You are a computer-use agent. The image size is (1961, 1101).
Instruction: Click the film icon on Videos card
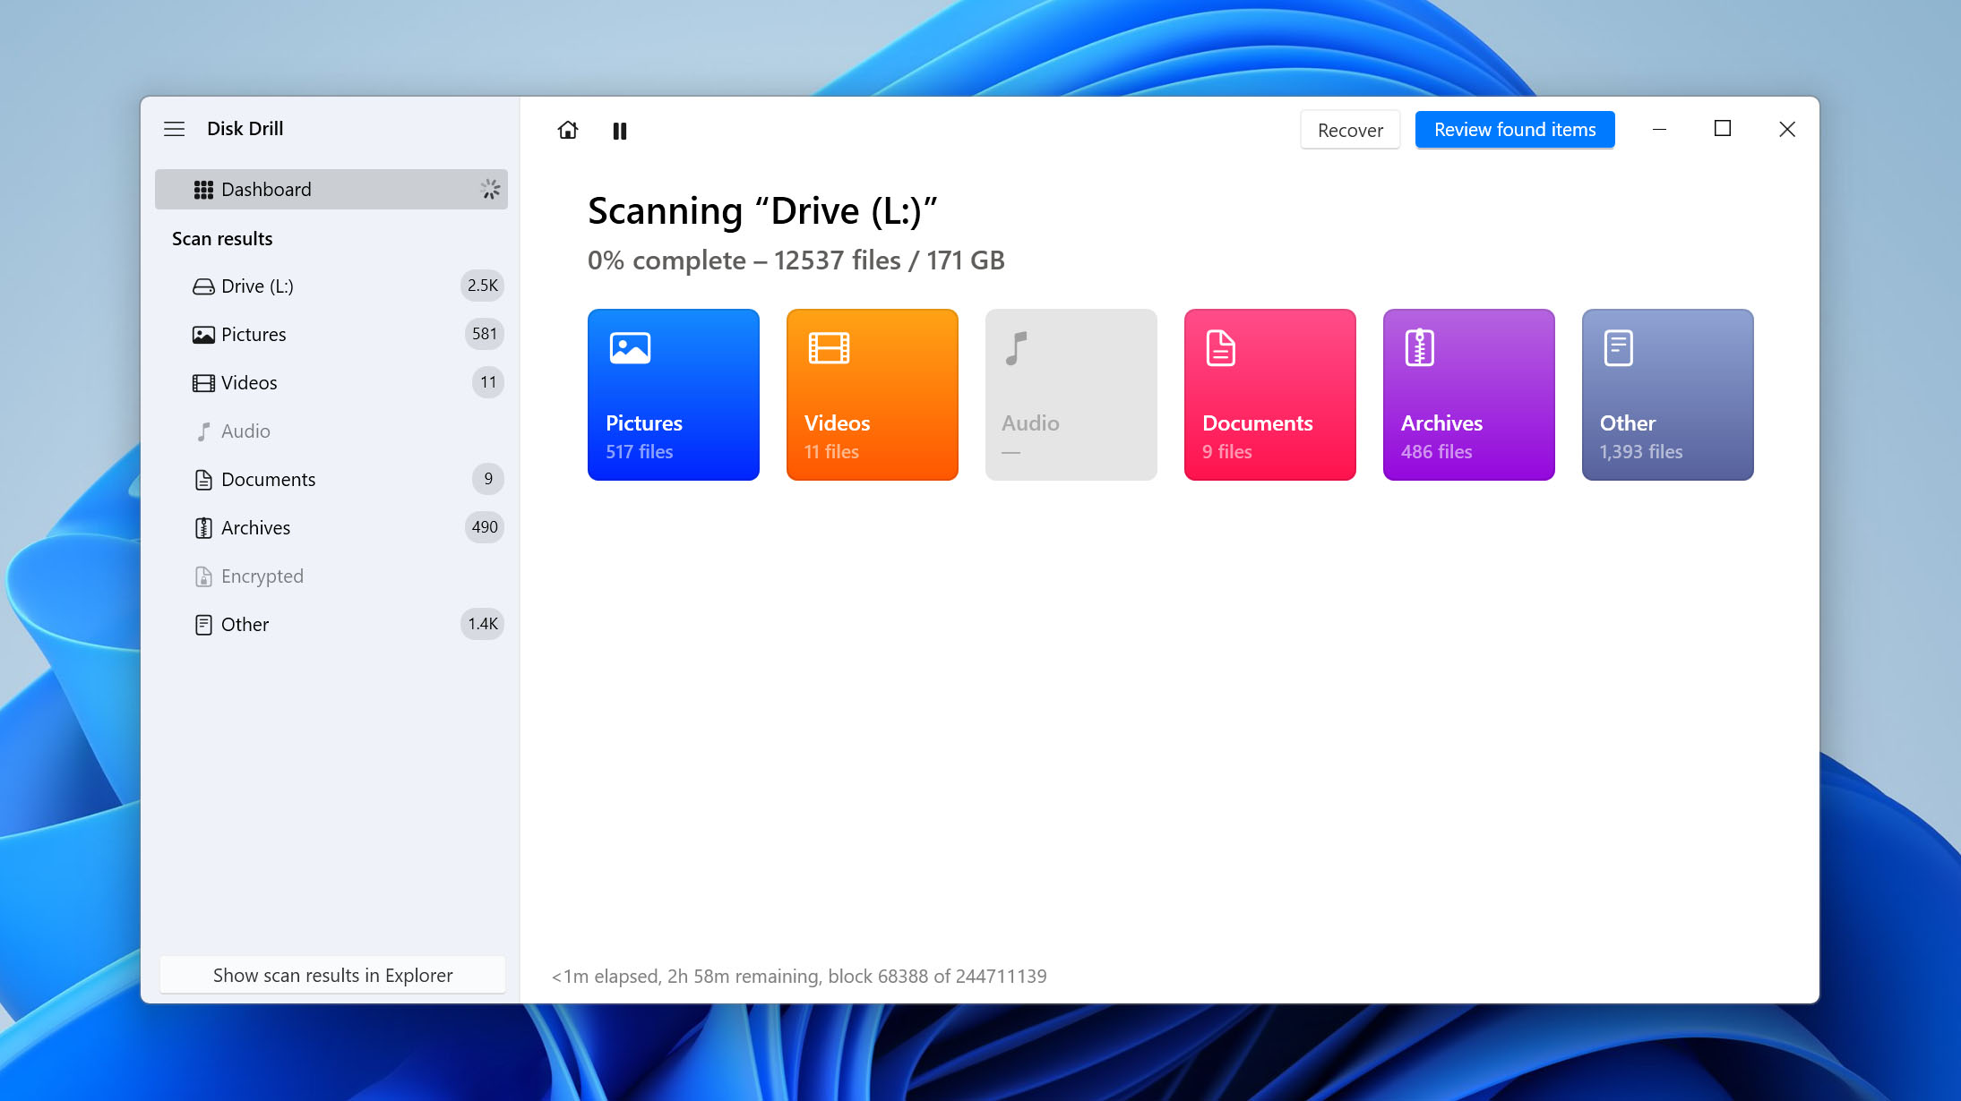pyautogui.click(x=829, y=347)
